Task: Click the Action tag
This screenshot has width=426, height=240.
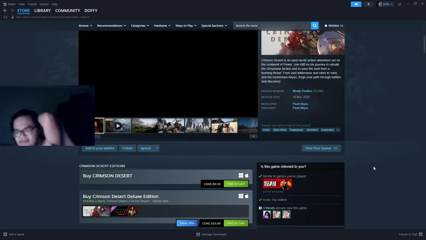Action: click(x=266, y=130)
